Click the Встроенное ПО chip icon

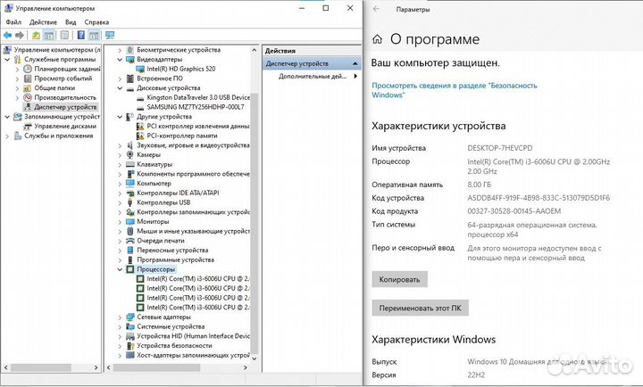(130, 78)
